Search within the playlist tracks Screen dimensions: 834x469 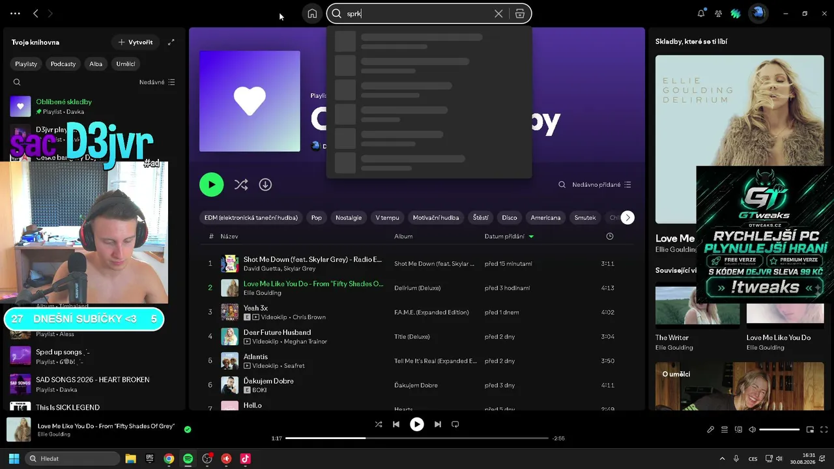pos(562,184)
